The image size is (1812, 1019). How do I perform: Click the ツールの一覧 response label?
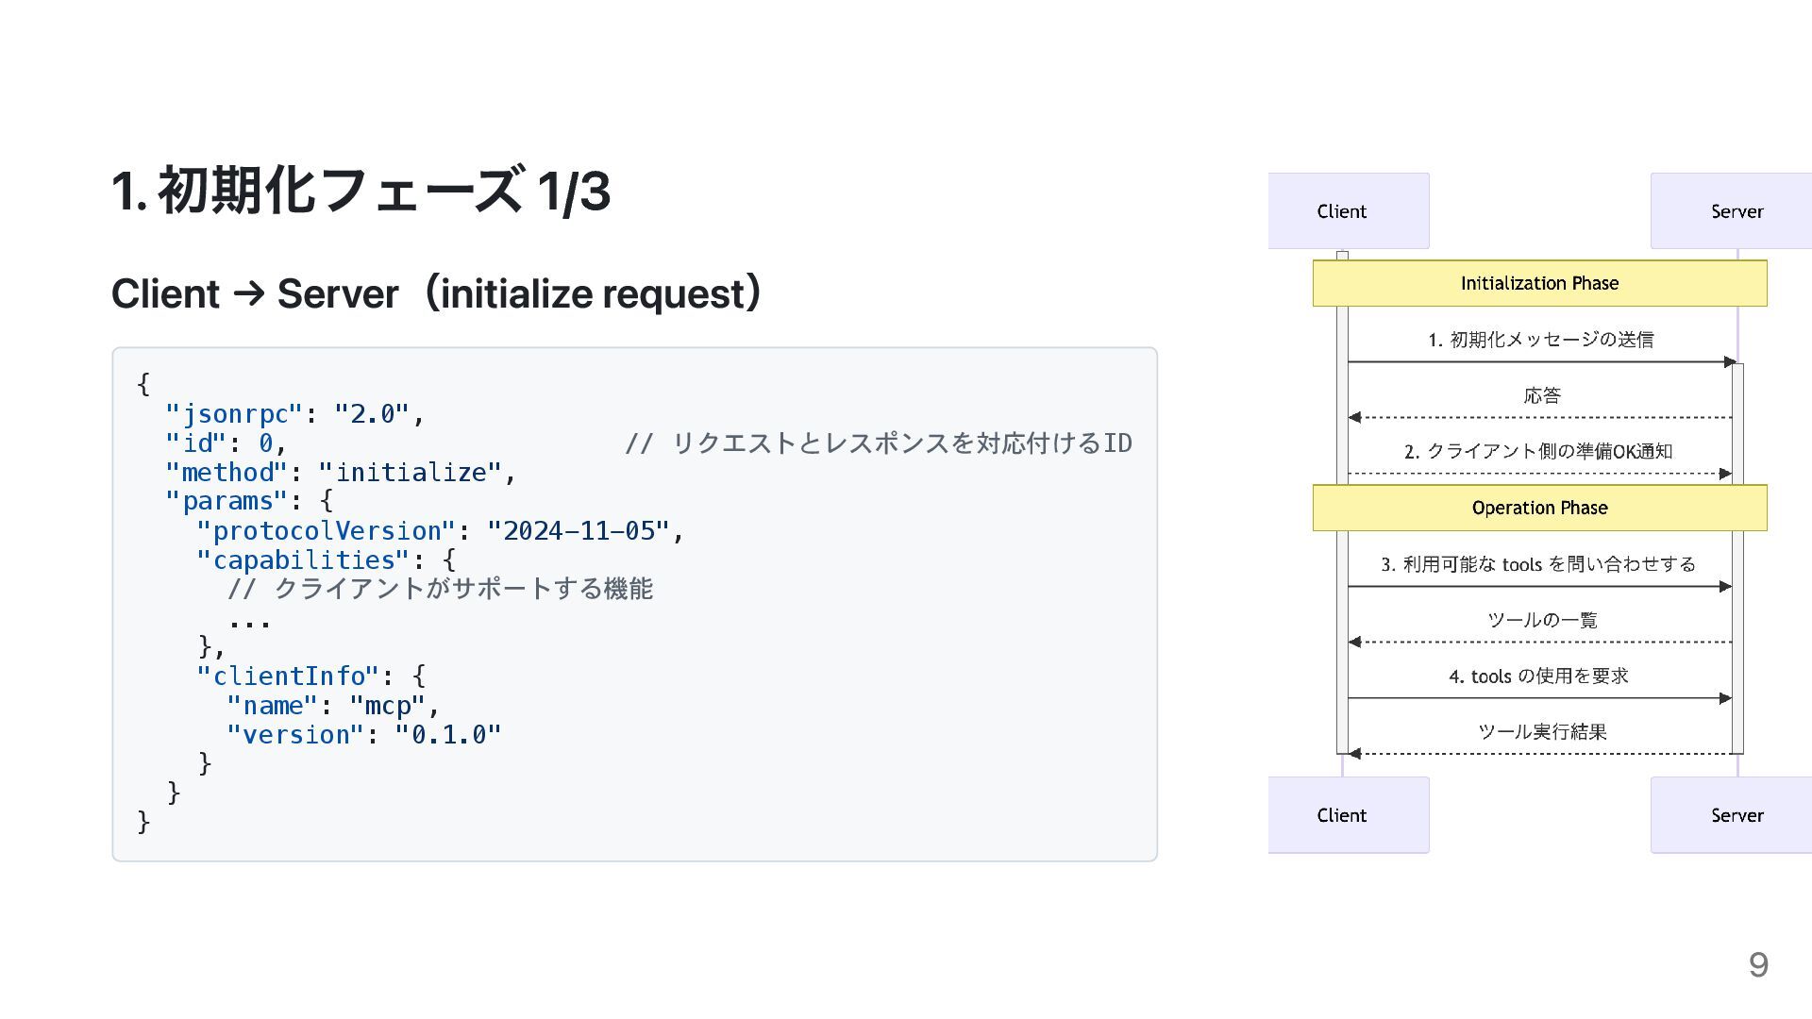tap(1542, 620)
